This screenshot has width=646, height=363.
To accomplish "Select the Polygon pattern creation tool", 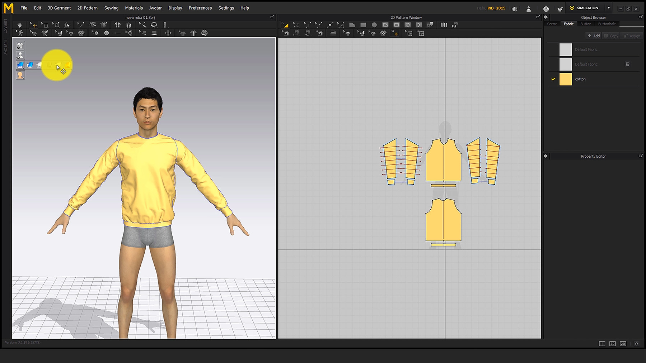I will [x=352, y=25].
